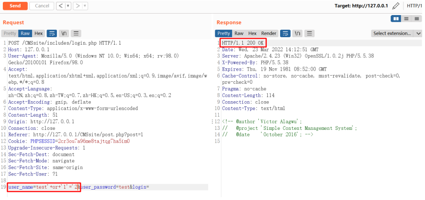
Task: Click the Server: Apache response header
Action: pos(298,56)
